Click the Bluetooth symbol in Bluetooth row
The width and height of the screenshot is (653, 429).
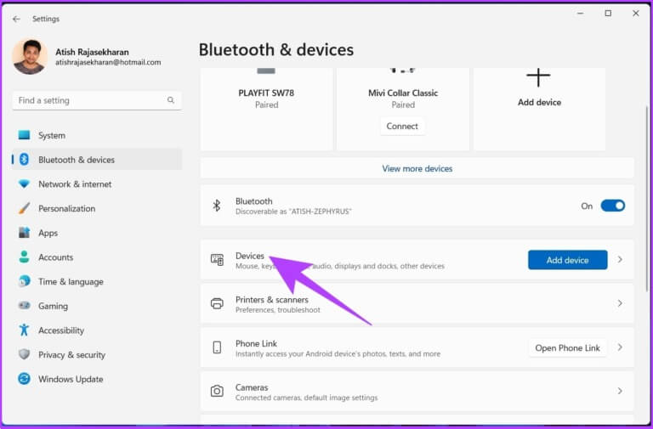(217, 206)
